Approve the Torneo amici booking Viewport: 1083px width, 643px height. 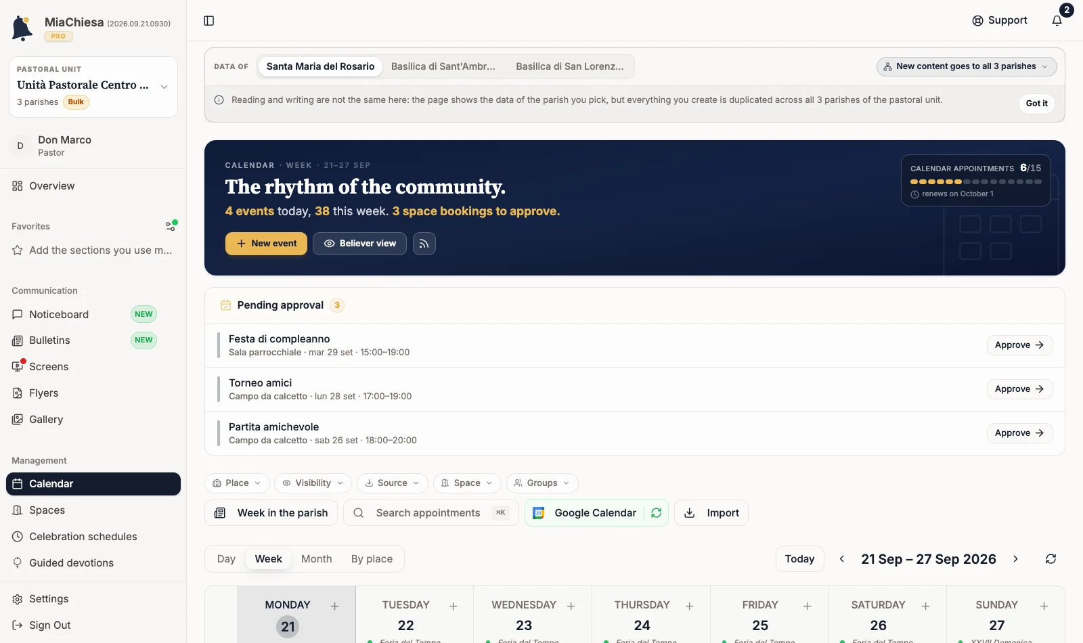pos(1019,389)
